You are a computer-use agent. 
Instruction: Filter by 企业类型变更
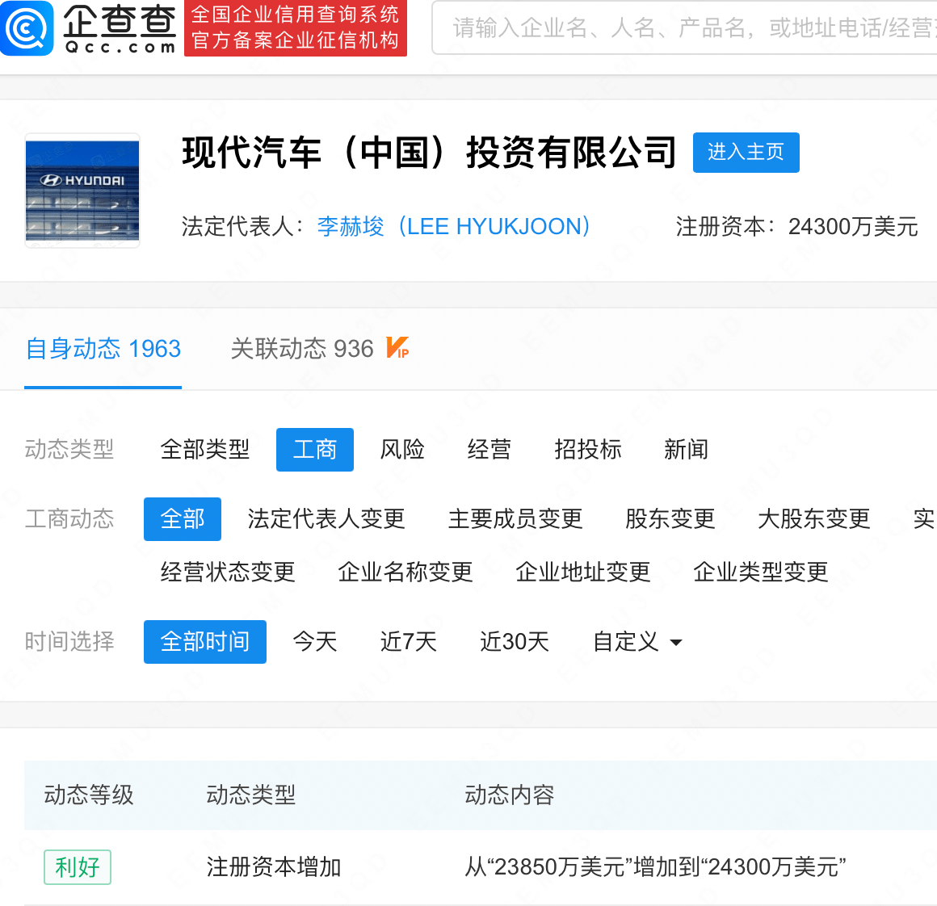pos(760,573)
